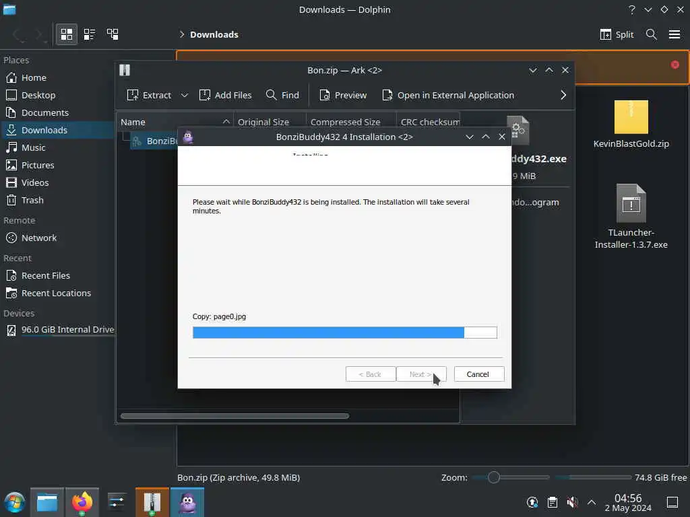Open the Dolphin file manager taskbar icon
The image size is (690, 517).
[x=47, y=502]
